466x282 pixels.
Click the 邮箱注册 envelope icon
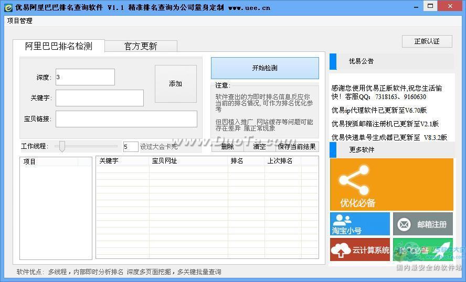click(x=404, y=224)
